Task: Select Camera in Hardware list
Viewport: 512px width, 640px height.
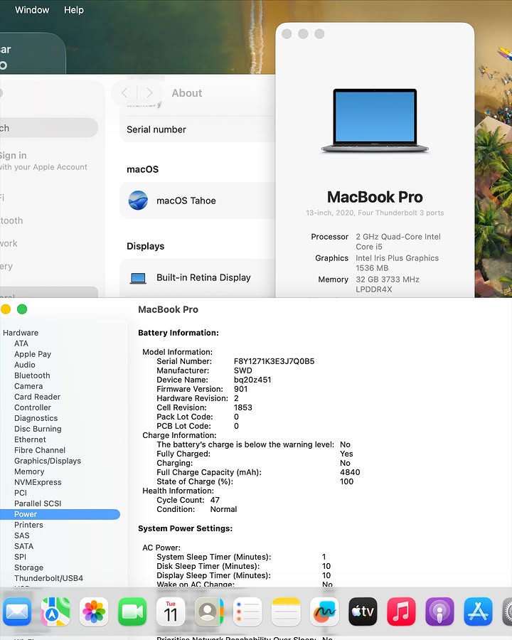Action: click(x=28, y=386)
